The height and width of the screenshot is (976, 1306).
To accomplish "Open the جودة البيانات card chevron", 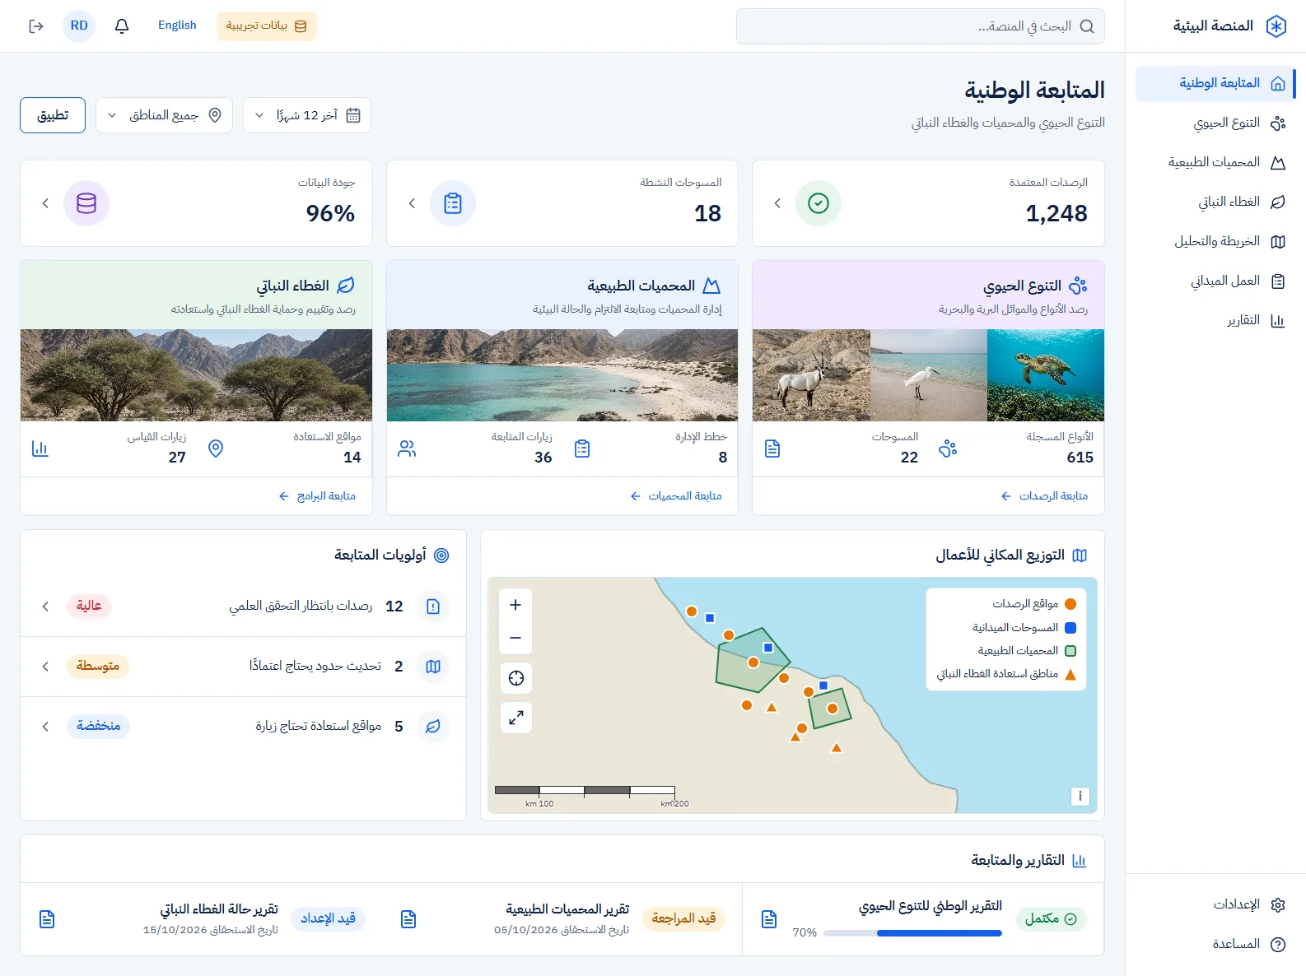I will coord(45,203).
